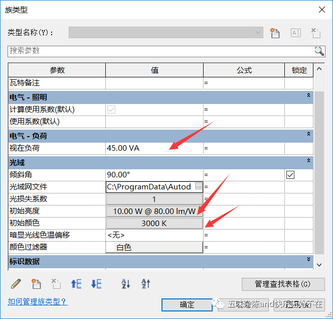
Task: Click the 使用系数(默认) parameter name
Action: [x=35, y=122]
